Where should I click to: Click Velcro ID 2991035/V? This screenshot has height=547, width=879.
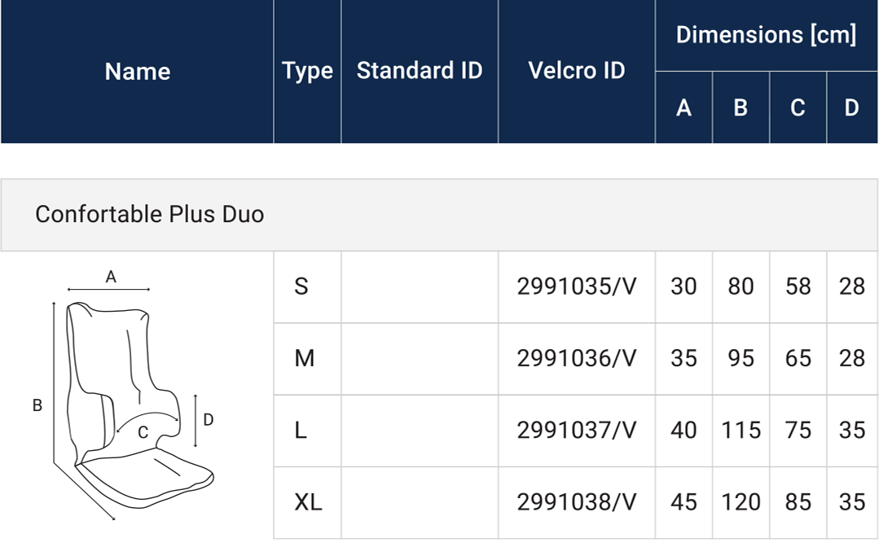click(x=577, y=287)
